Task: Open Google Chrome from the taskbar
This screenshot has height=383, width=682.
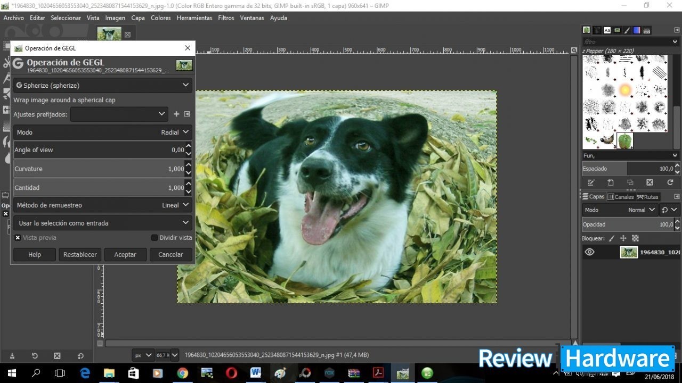Action: tap(182, 373)
